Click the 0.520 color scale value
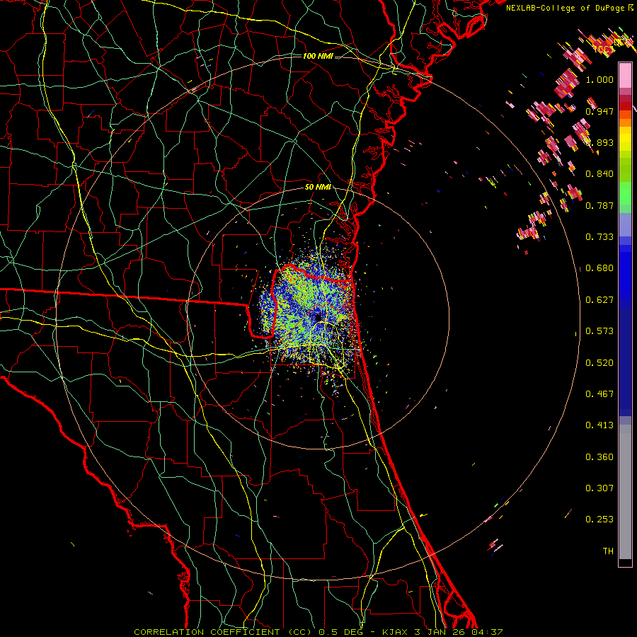Screen dimensions: 637x637 click(599, 362)
